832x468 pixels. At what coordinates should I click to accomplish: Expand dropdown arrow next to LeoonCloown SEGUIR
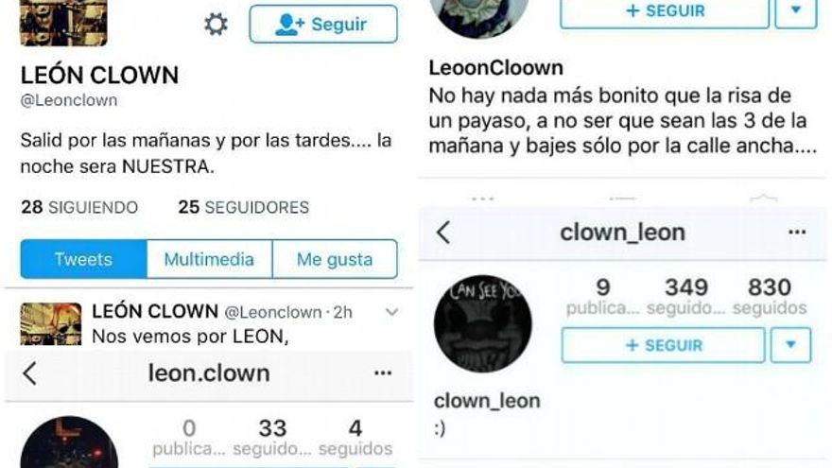795,10
